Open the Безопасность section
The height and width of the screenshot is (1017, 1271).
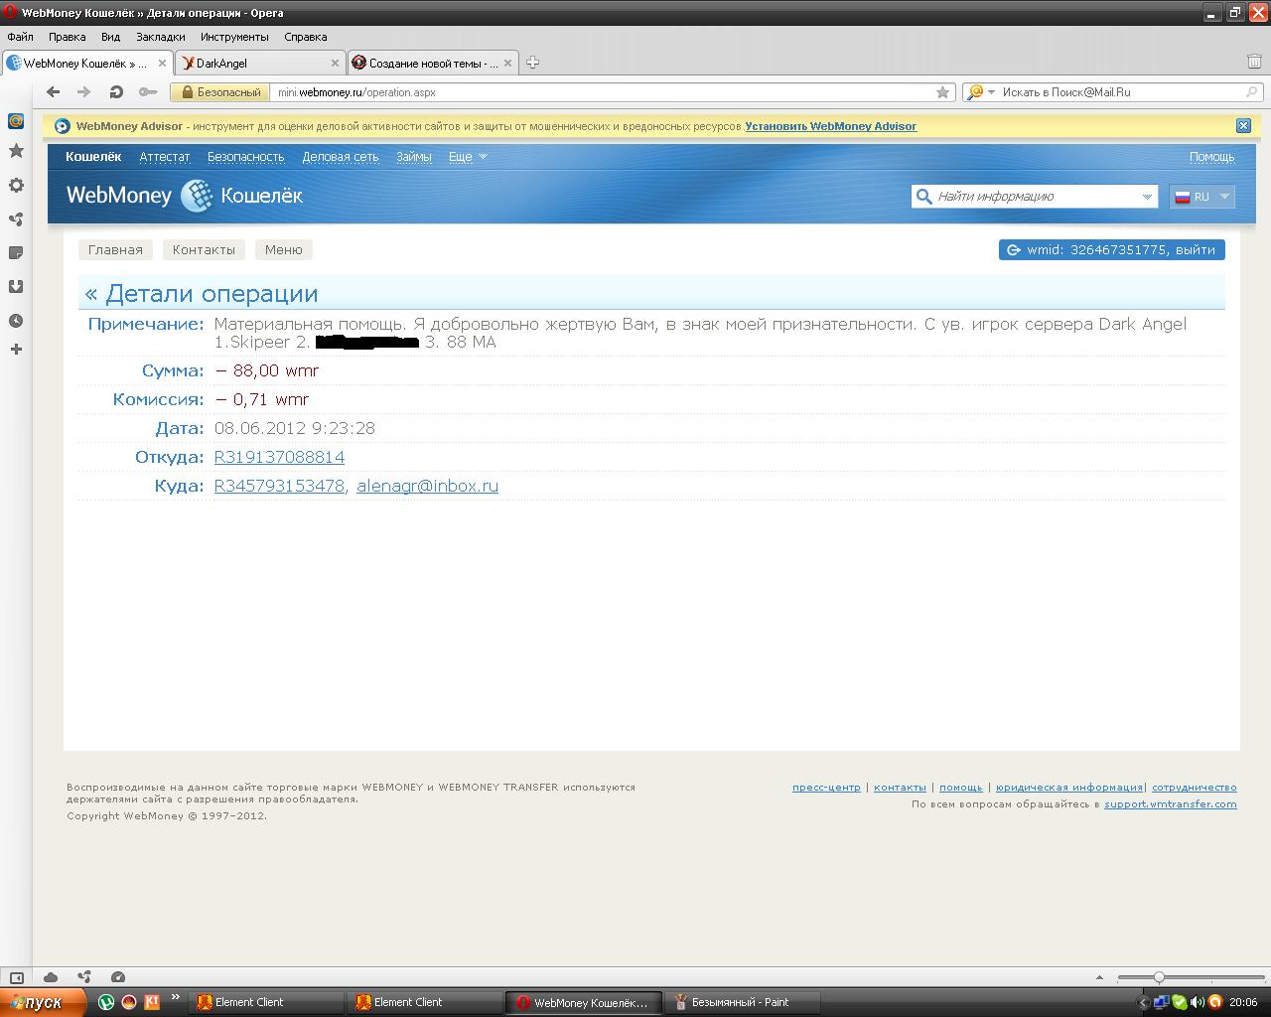coord(245,157)
